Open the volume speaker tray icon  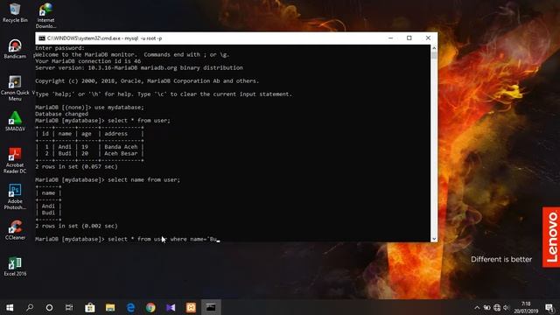coord(507,307)
